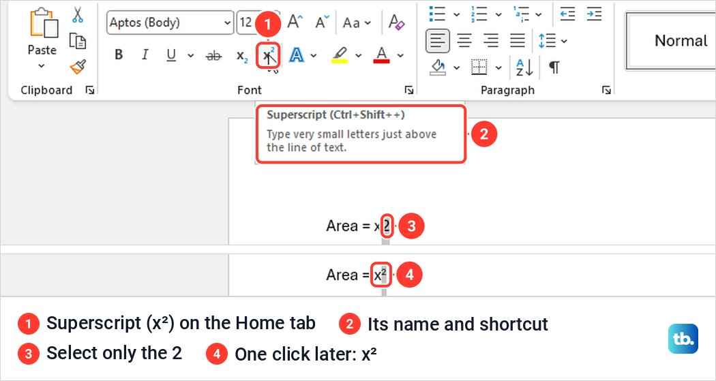Toggle Bold formatting
Screen dimensions: 716x381
(119, 55)
